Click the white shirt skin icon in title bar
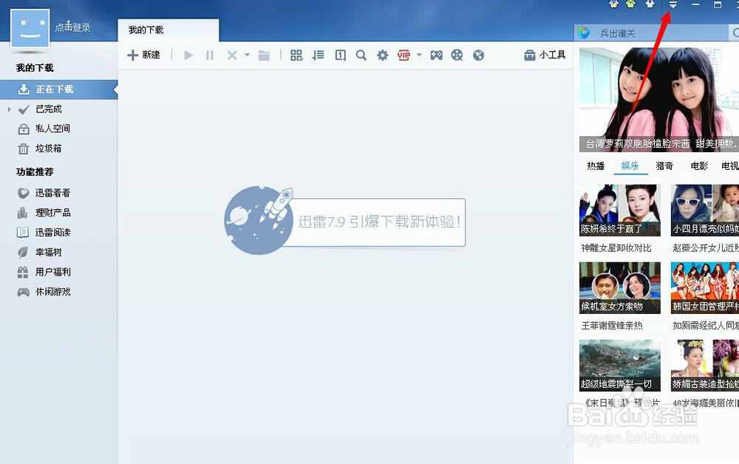This screenshot has height=464, width=739. pos(650,4)
